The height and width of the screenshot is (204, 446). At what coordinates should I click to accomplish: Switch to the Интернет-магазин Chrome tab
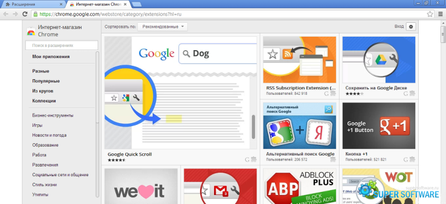click(x=98, y=4)
